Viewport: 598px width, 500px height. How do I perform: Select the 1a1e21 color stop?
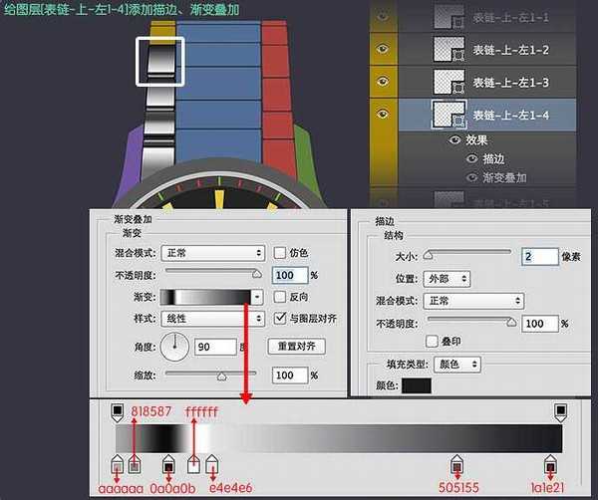(x=549, y=465)
